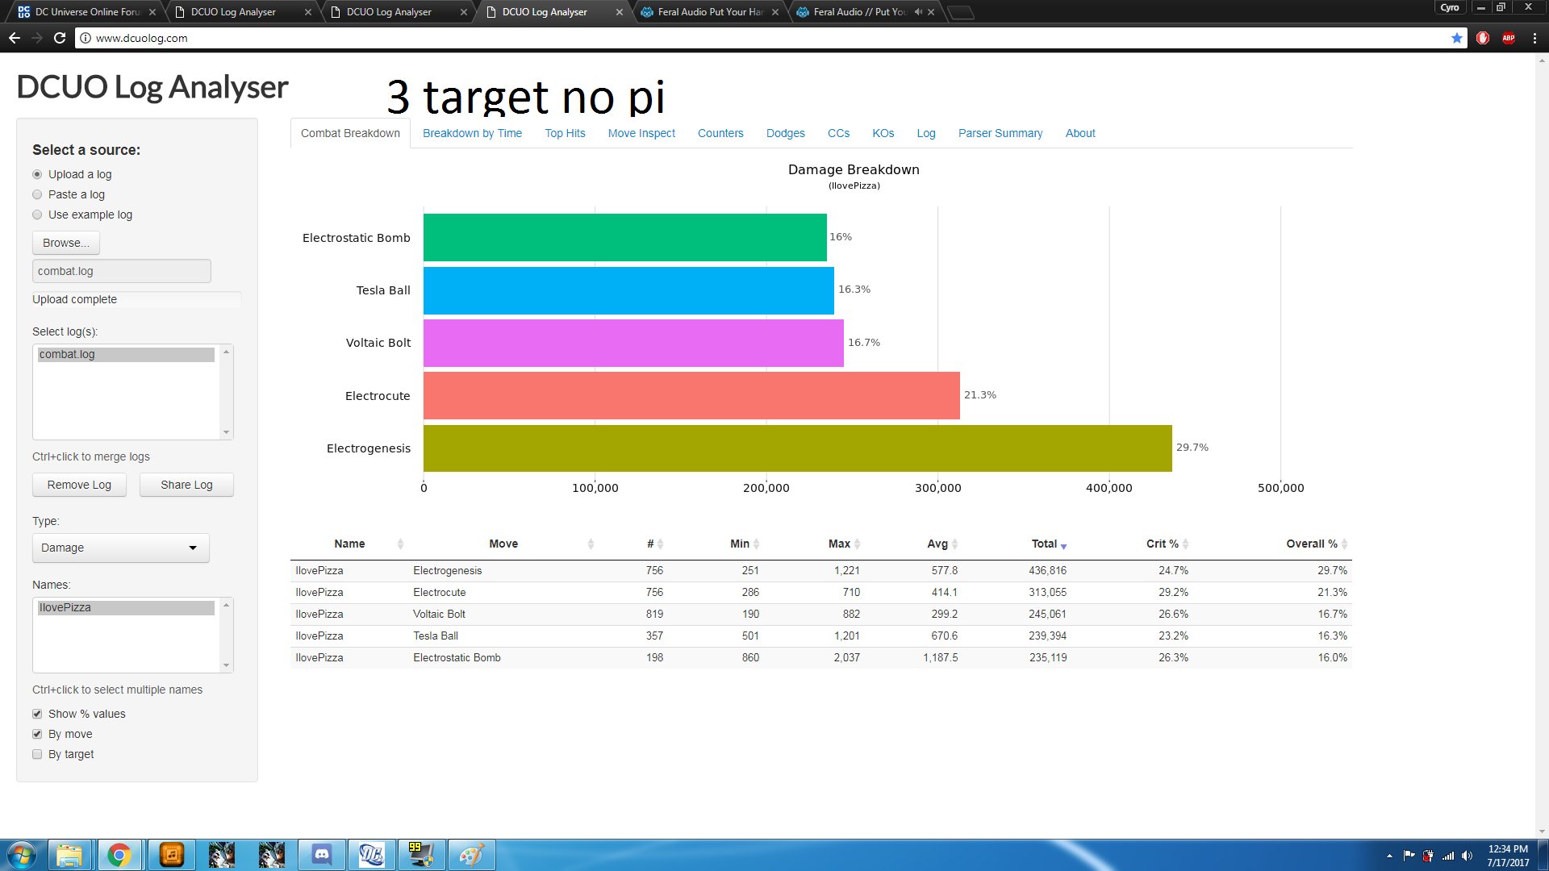1549x871 pixels.
Task: Switch to Breakdown by Time tab
Action: click(472, 133)
